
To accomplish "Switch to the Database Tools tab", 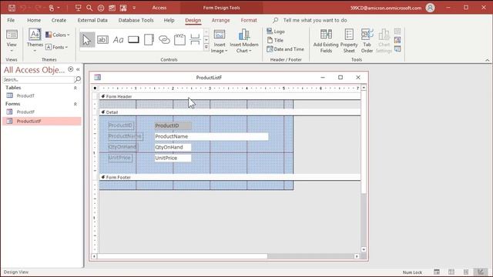I will (136, 20).
